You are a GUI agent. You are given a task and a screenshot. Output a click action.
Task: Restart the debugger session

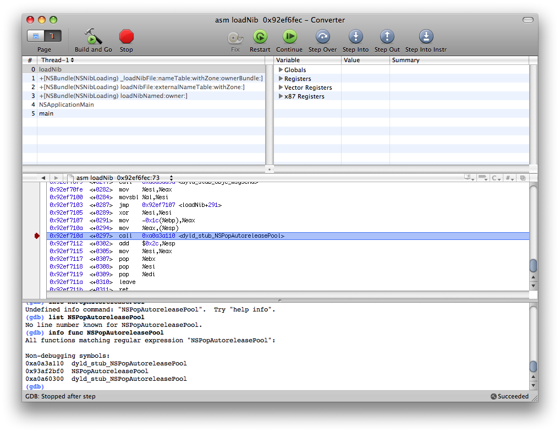coord(260,36)
